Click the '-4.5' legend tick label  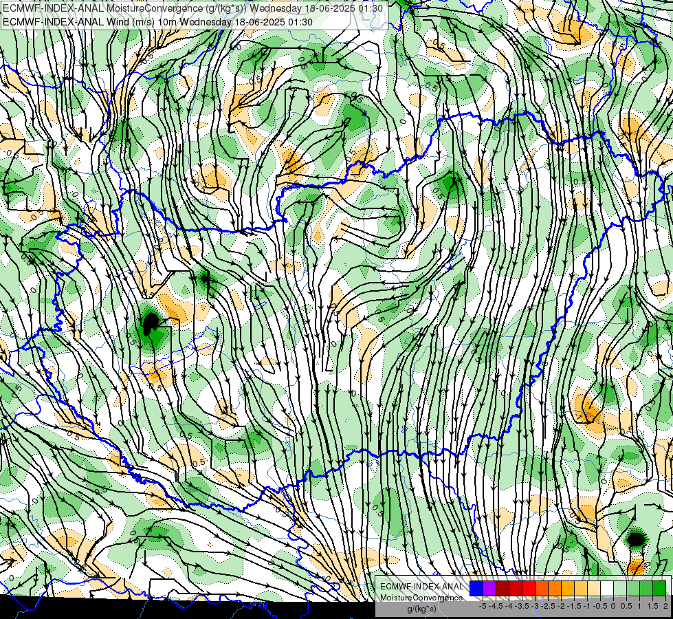(496, 606)
